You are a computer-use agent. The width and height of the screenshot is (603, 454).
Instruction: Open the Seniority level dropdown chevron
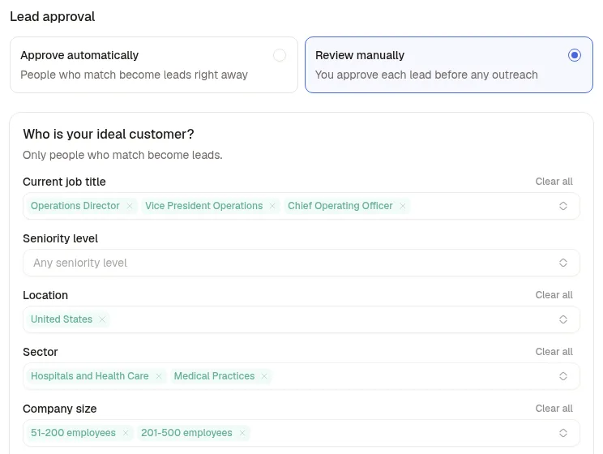(x=563, y=263)
